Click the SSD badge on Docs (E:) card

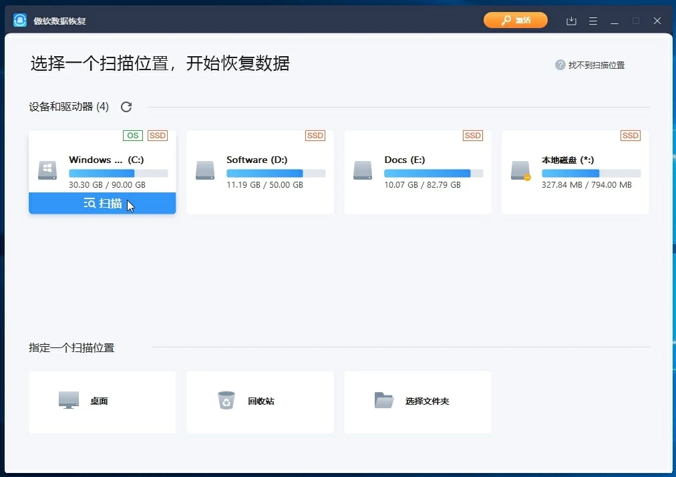coord(472,136)
